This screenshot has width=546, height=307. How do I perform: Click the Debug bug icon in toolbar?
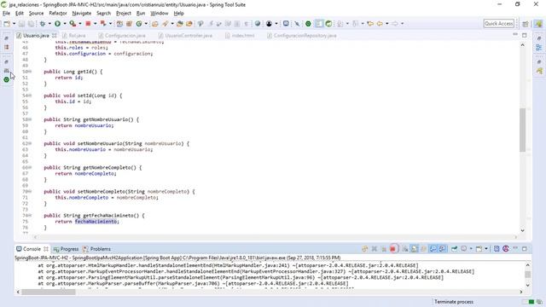coord(43,24)
